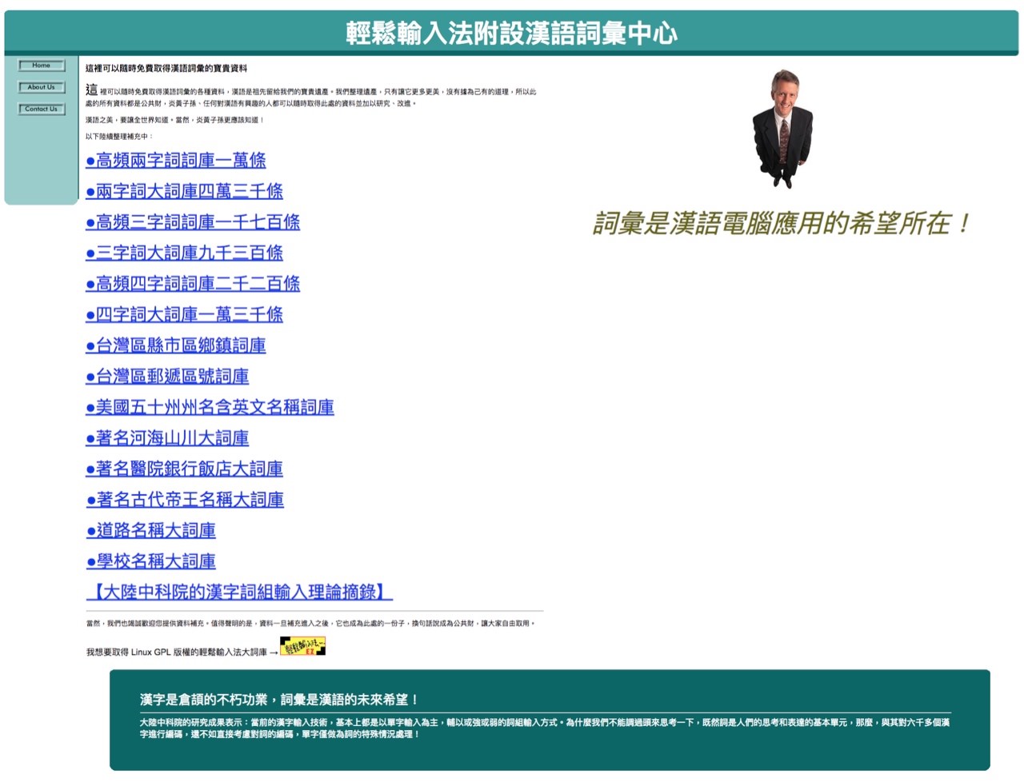This screenshot has height=782, width=1024.
Task: Follow the 著名醫院銀行飯店大詞庫 link
Action: click(x=184, y=469)
